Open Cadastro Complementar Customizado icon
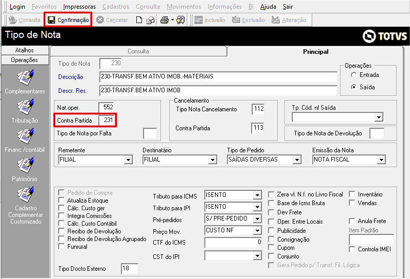The image size is (410, 279). [25, 194]
